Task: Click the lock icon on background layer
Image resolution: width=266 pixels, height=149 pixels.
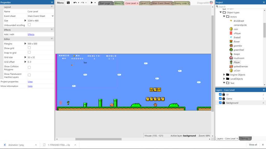Action: coord(224,103)
